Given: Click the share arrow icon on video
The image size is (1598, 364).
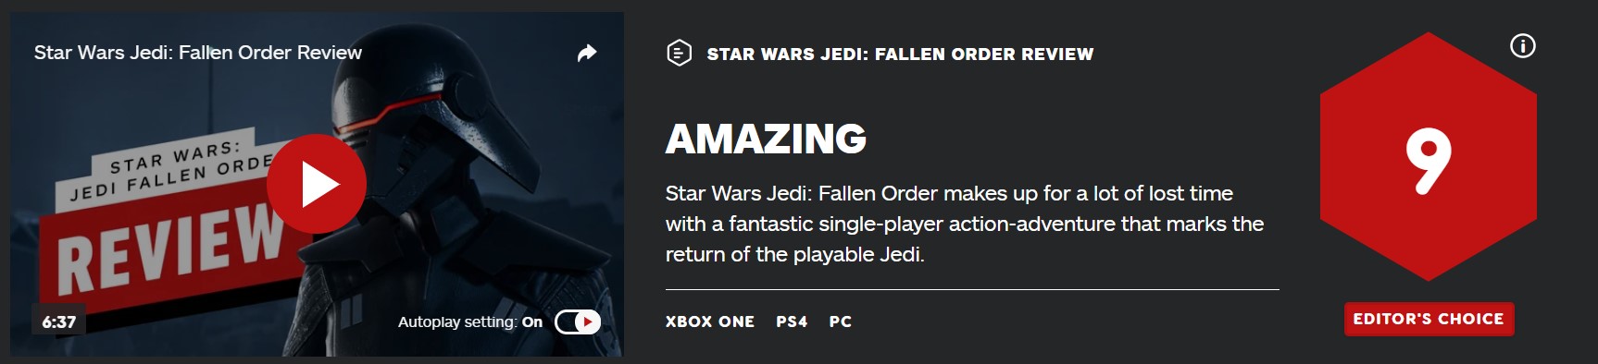Looking at the screenshot, I should pyautogui.click(x=587, y=54).
